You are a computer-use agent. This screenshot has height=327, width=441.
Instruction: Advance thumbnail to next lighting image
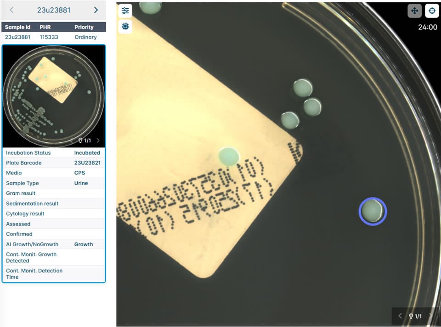(x=98, y=141)
